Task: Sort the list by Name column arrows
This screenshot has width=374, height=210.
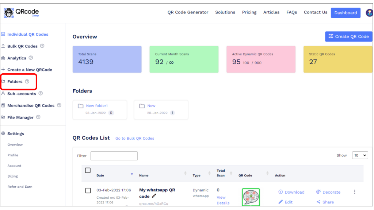Action: [185, 173]
